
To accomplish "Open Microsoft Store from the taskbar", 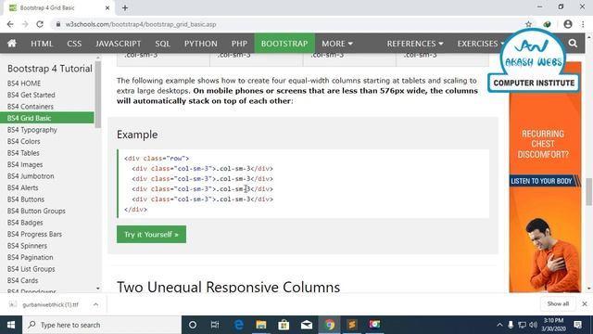I will (284, 325).
